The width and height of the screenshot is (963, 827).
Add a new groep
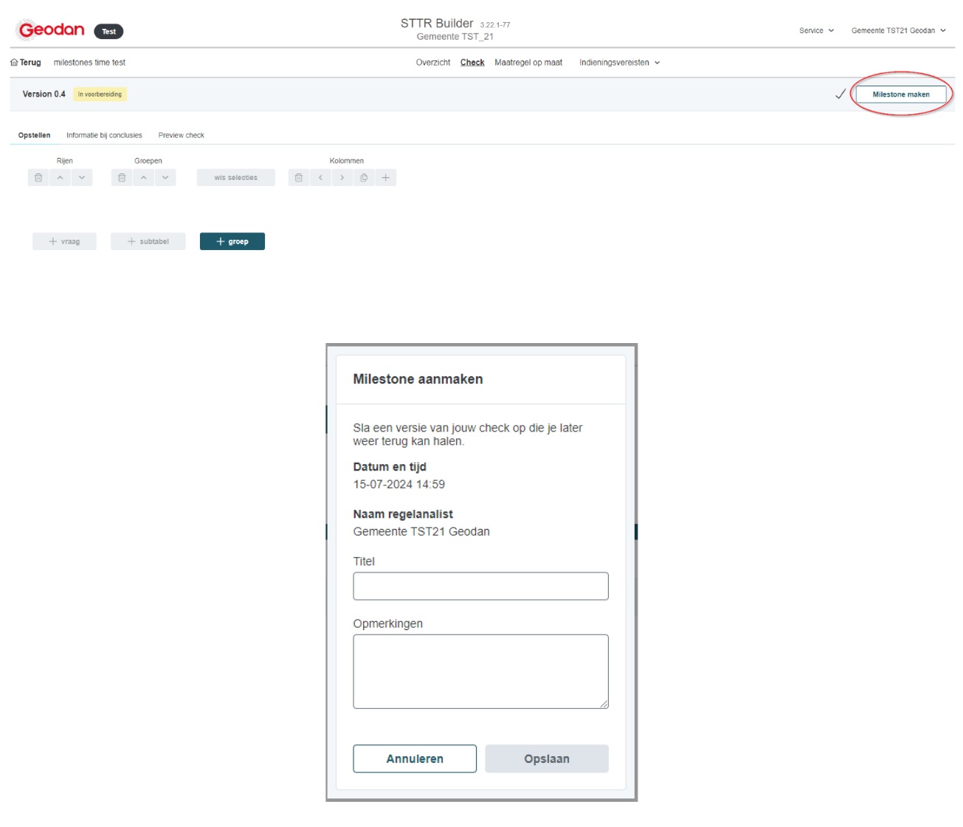(x=232, y=242)
